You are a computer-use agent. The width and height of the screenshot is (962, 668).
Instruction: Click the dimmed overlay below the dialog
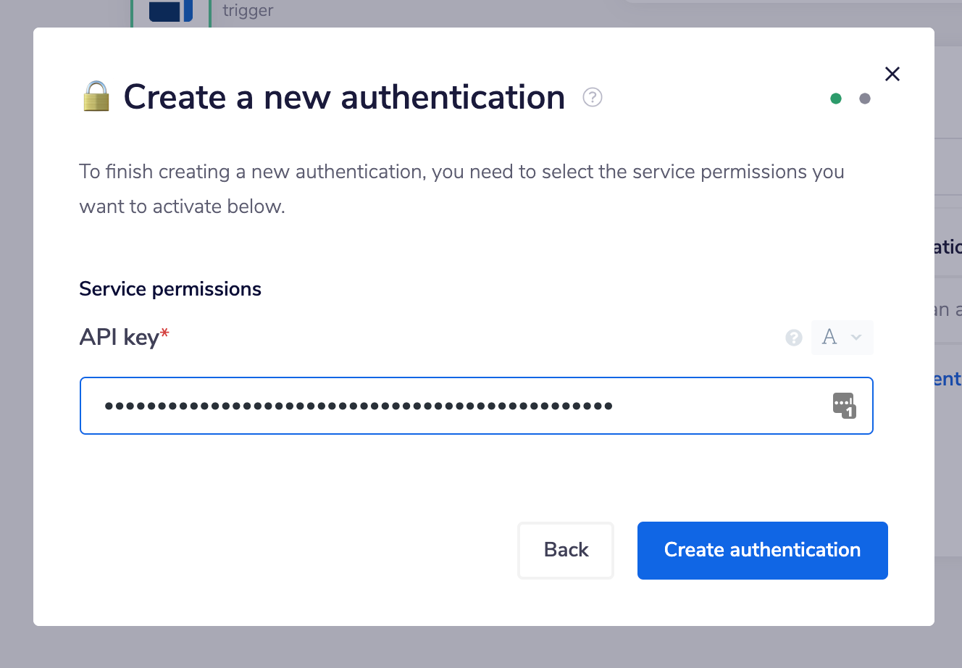481,648
